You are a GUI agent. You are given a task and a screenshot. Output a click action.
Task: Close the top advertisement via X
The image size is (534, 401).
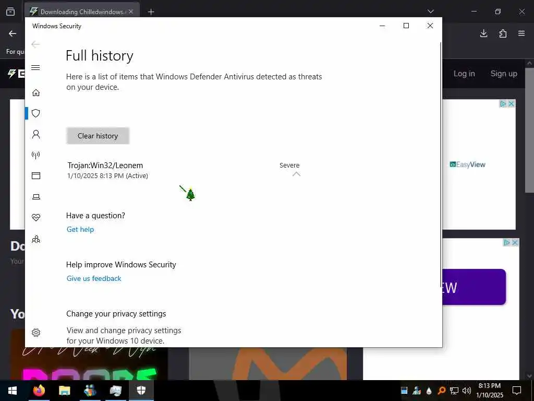pos(511,104)
